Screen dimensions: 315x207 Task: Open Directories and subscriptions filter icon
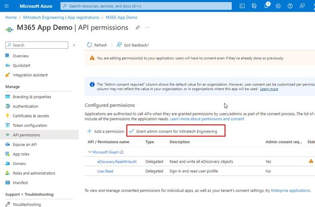point(254,6)
